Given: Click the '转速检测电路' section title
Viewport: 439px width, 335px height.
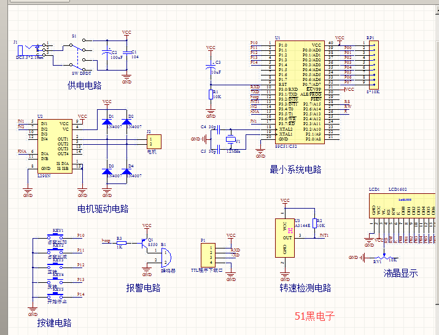Looking at the screenshot, I should pos(305,288).
